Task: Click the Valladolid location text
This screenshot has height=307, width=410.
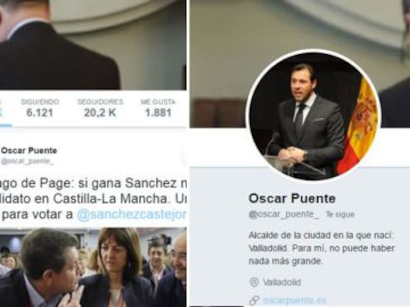Action: pos(282,282)
